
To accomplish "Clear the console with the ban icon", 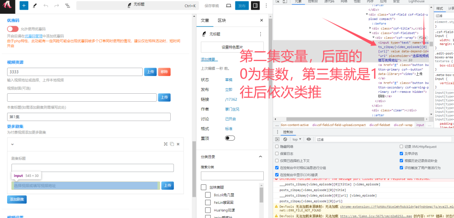I will pos(285,139).
